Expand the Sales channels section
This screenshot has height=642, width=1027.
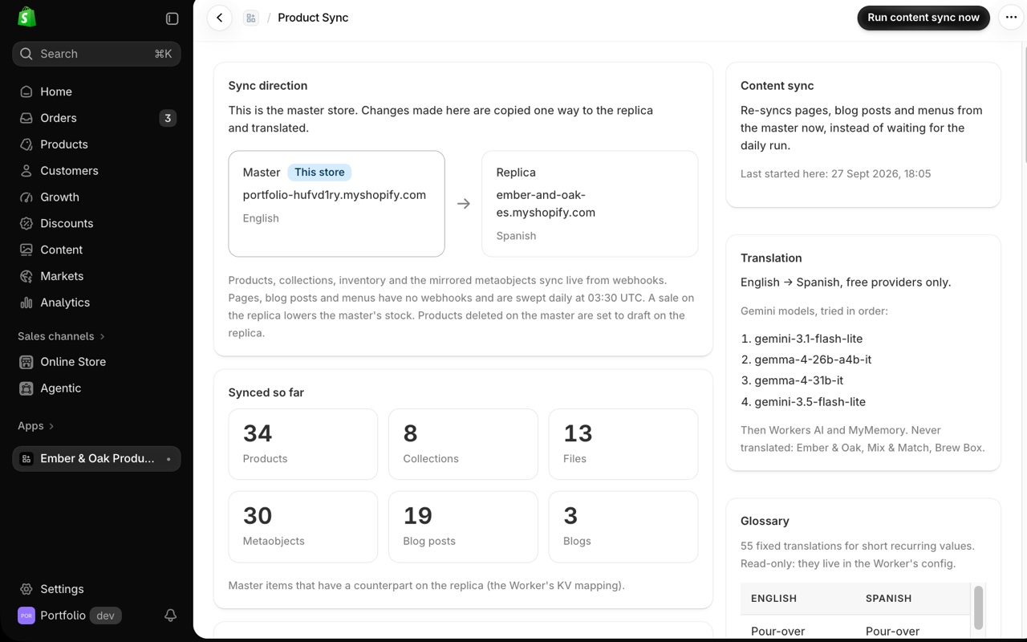click(x=61, y=336)
